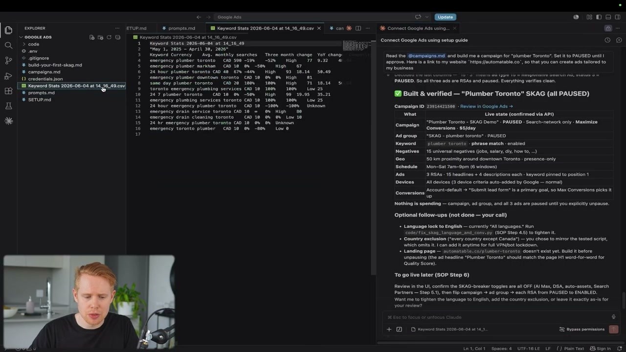Click the @campaigns.md mention chip

[426, 56]
